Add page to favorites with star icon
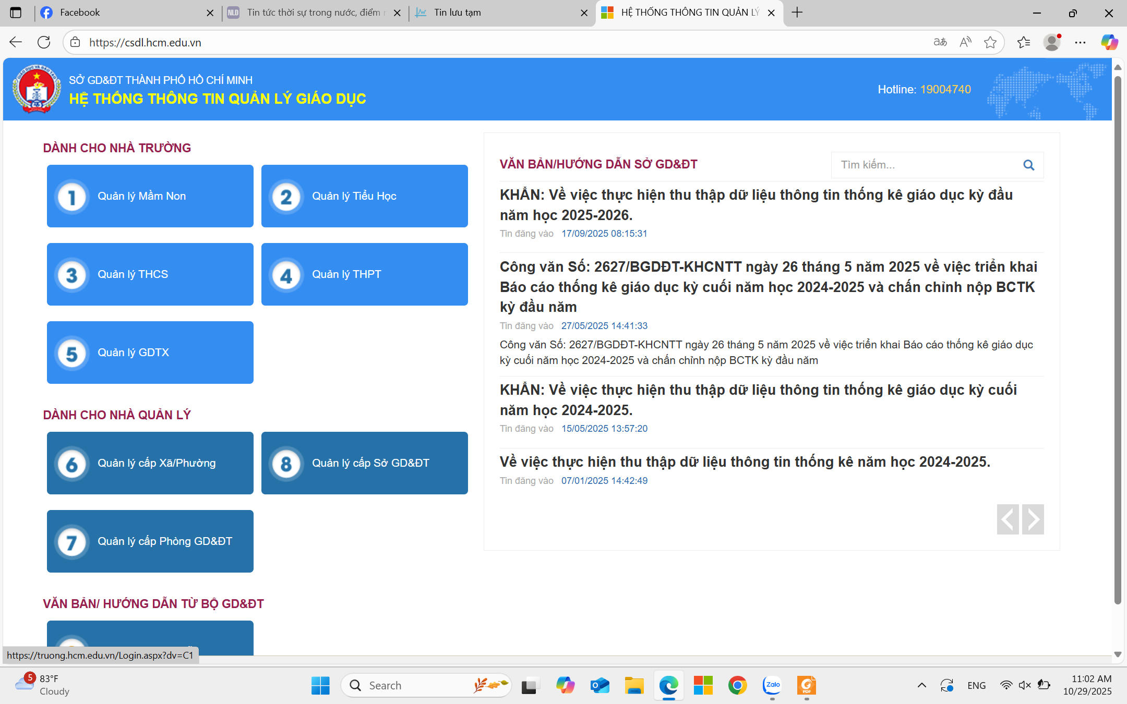 click(x=990, y=42)
